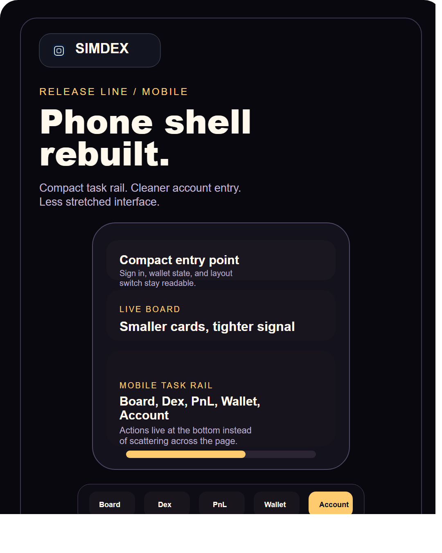Toggle the active state of the Account button

click(330, 504)
